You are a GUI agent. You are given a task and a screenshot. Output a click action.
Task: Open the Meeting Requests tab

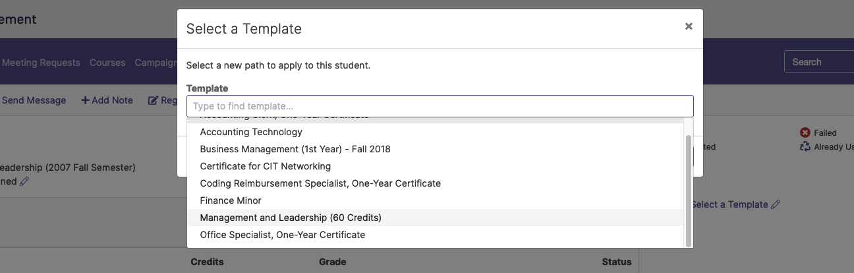coord(41,63)
